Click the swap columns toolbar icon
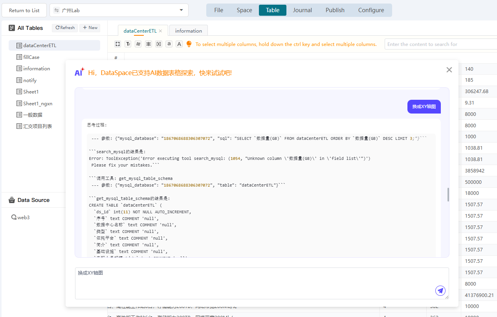497x317 pixels. pos(138,44)
